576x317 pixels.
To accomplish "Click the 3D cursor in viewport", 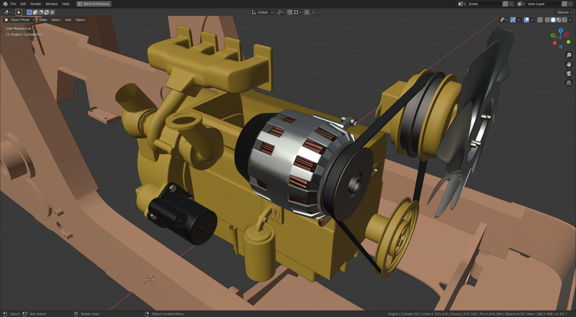I will tap(149, 280).
